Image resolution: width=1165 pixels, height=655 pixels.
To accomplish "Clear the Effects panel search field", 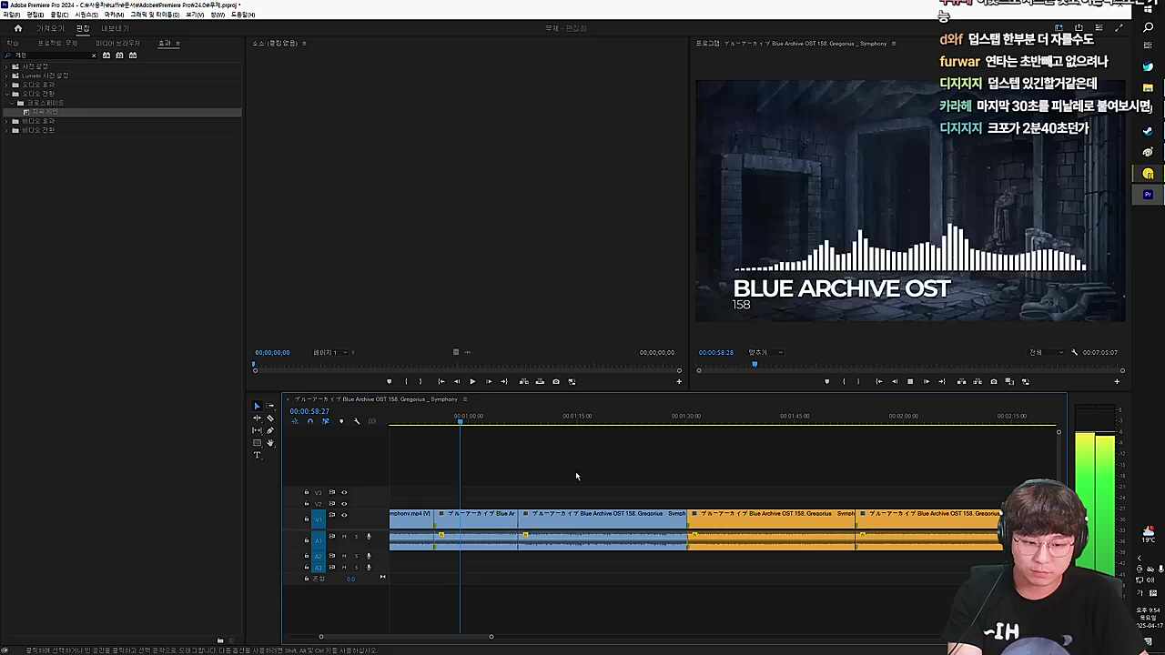I will (93, 55).
